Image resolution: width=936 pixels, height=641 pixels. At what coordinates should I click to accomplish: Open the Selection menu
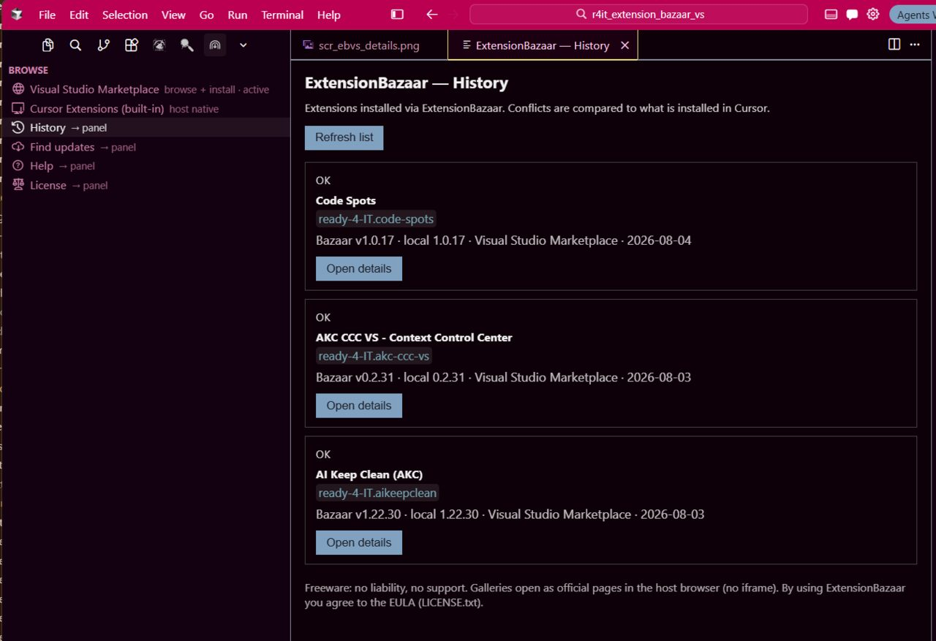(x=125, y=15)
